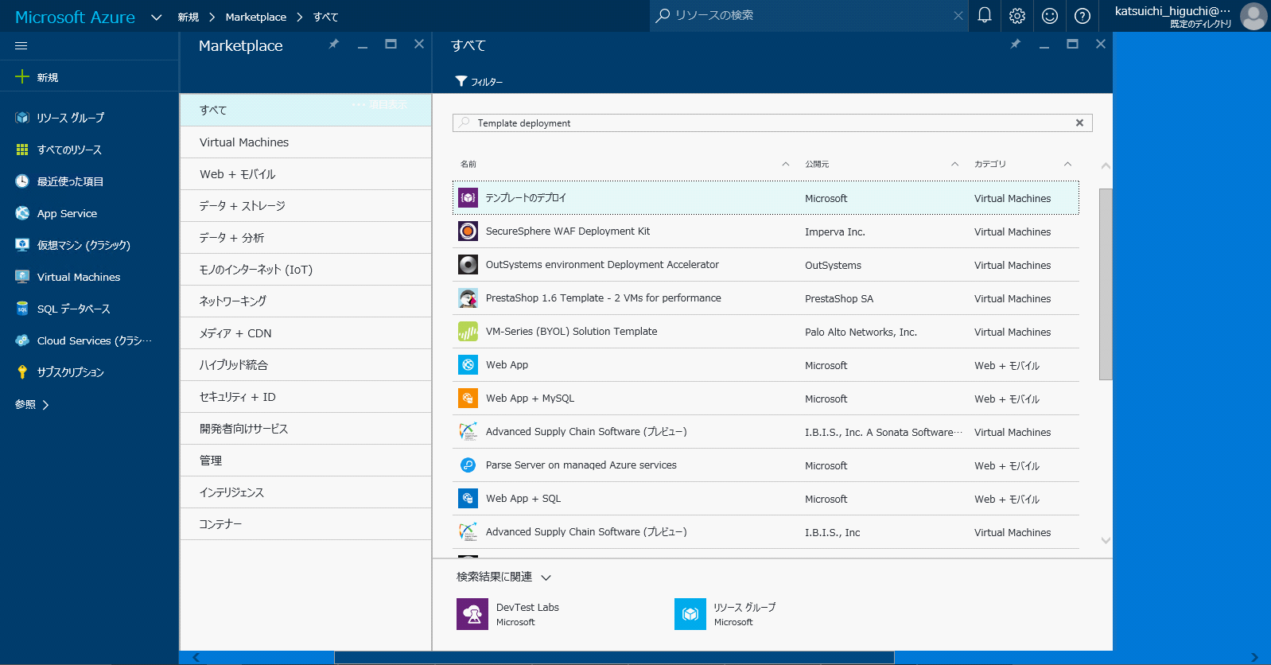1271x665 pixels.
Task: Open the help question mark icon
Action: click(1082, 16)
